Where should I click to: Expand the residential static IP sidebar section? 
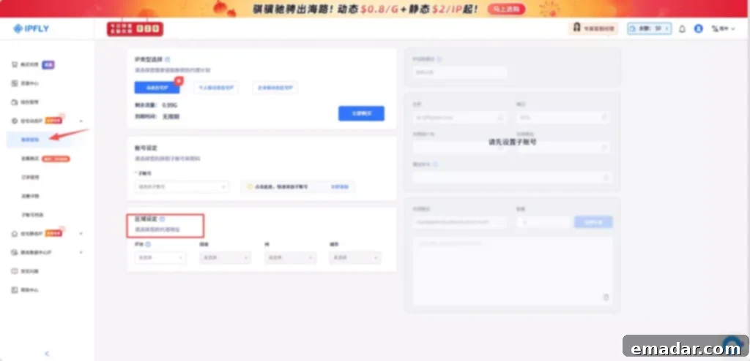(81, 234)
